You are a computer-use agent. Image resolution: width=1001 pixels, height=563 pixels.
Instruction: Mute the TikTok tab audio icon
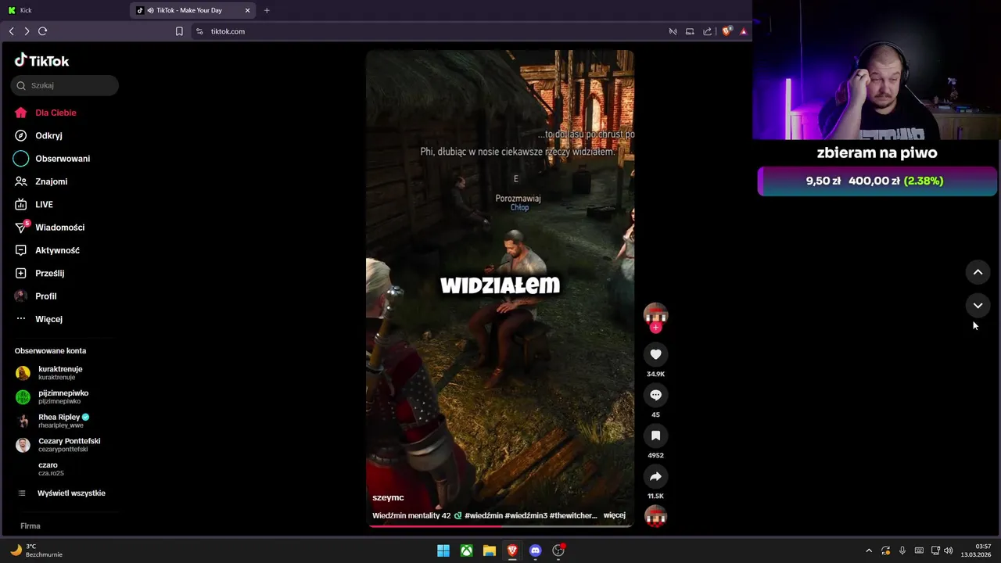point(150,10)
